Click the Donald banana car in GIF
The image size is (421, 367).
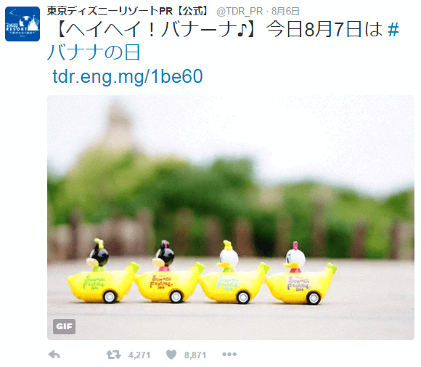coord(234,272)
